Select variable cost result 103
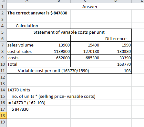The width and height of the screenshot is (144, 127). point(116,71)
